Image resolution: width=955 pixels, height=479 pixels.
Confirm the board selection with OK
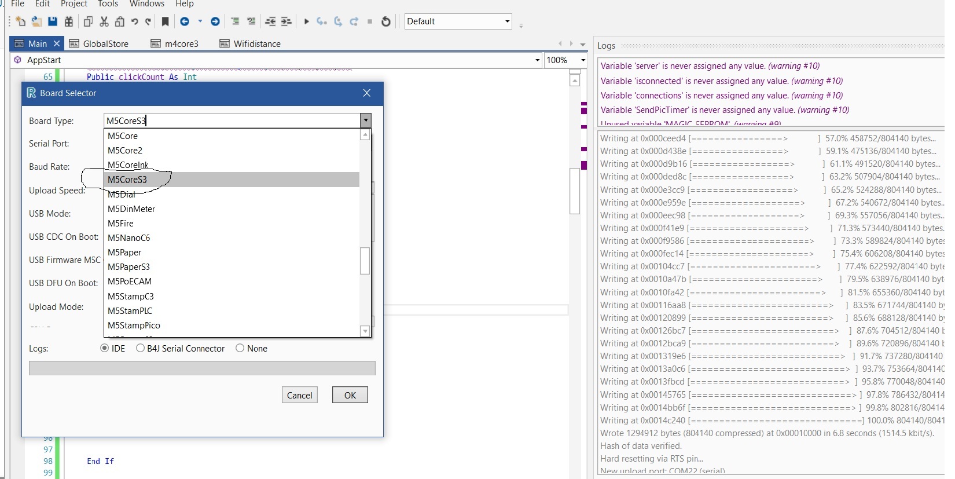click(x=350, y=395)
